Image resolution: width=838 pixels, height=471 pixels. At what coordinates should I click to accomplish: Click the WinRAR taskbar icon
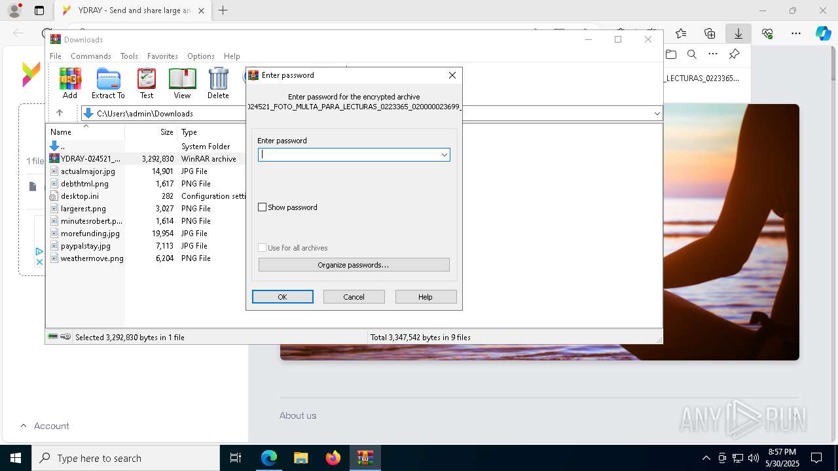tap(365, 458)
